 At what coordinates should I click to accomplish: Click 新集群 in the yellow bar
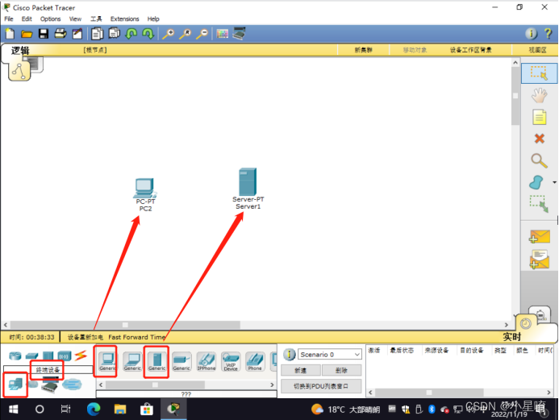[363, 50]
